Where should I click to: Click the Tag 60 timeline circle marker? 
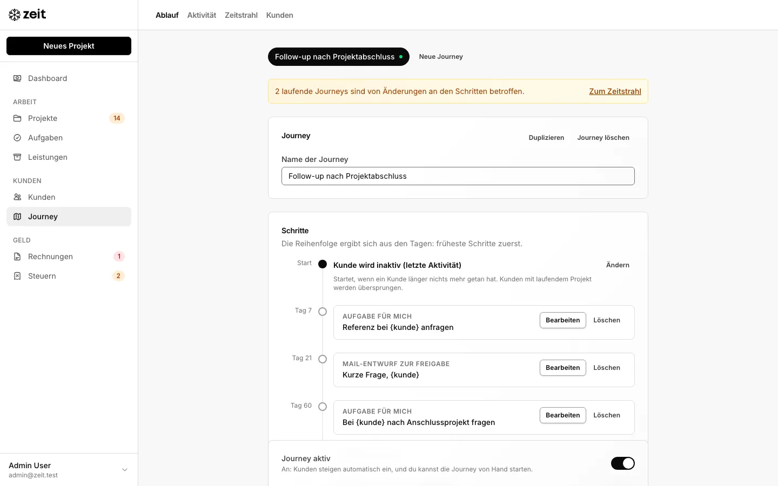323,407
